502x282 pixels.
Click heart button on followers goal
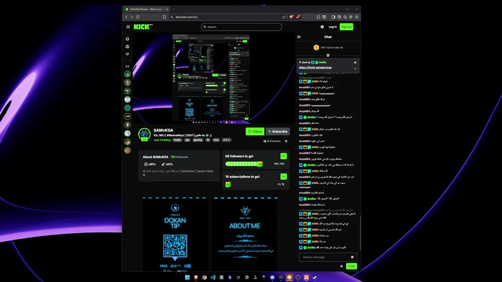284,156
